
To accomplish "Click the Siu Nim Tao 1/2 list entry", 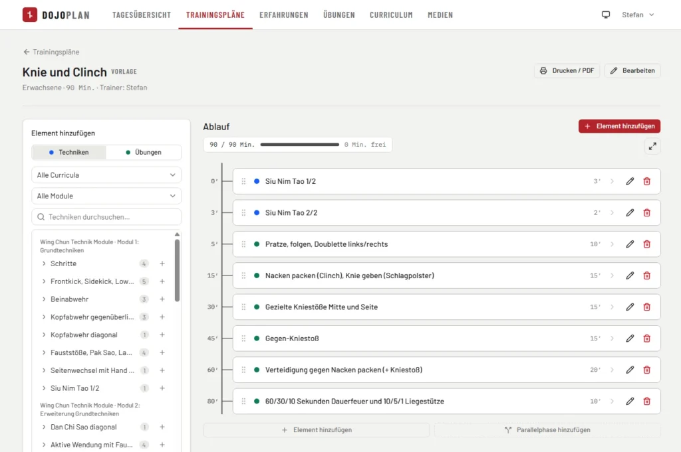I will (74, 388).
